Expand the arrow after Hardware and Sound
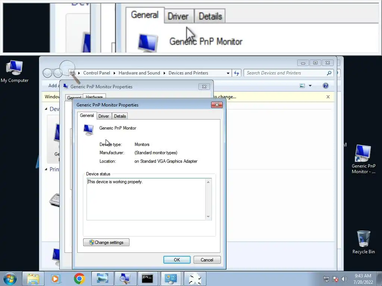This screenshot has height=286, width=382. coord(164,73)
